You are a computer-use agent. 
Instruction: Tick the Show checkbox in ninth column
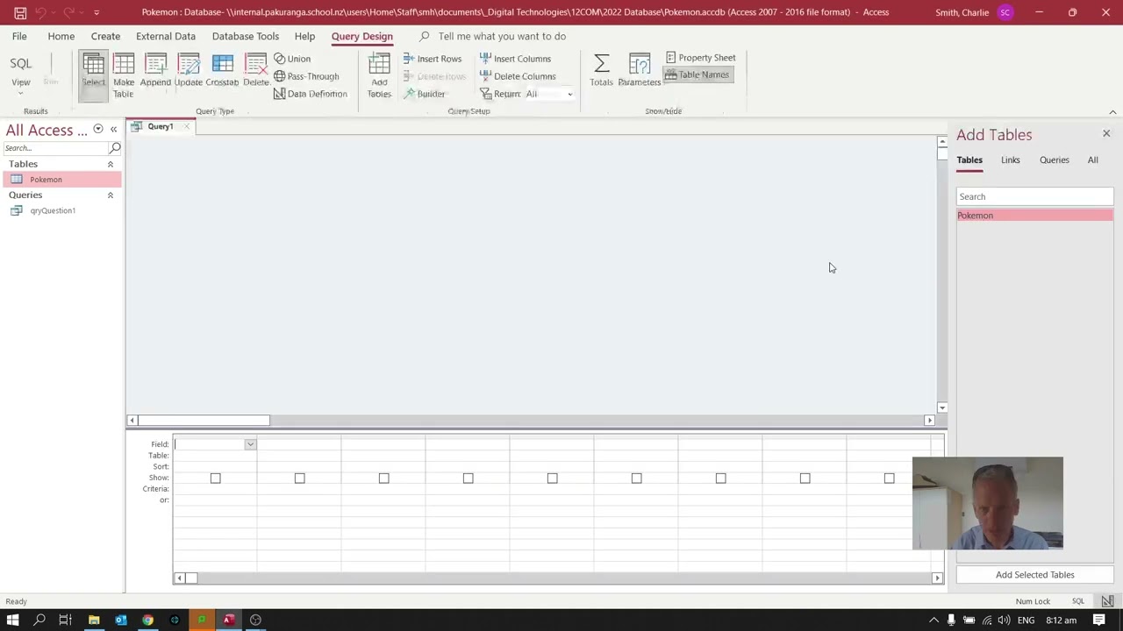click(x=889, y=478)
